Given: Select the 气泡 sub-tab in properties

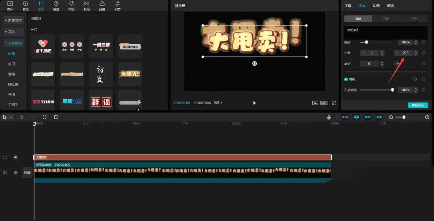Looking at the screenshot, I should tap(386, 19).
